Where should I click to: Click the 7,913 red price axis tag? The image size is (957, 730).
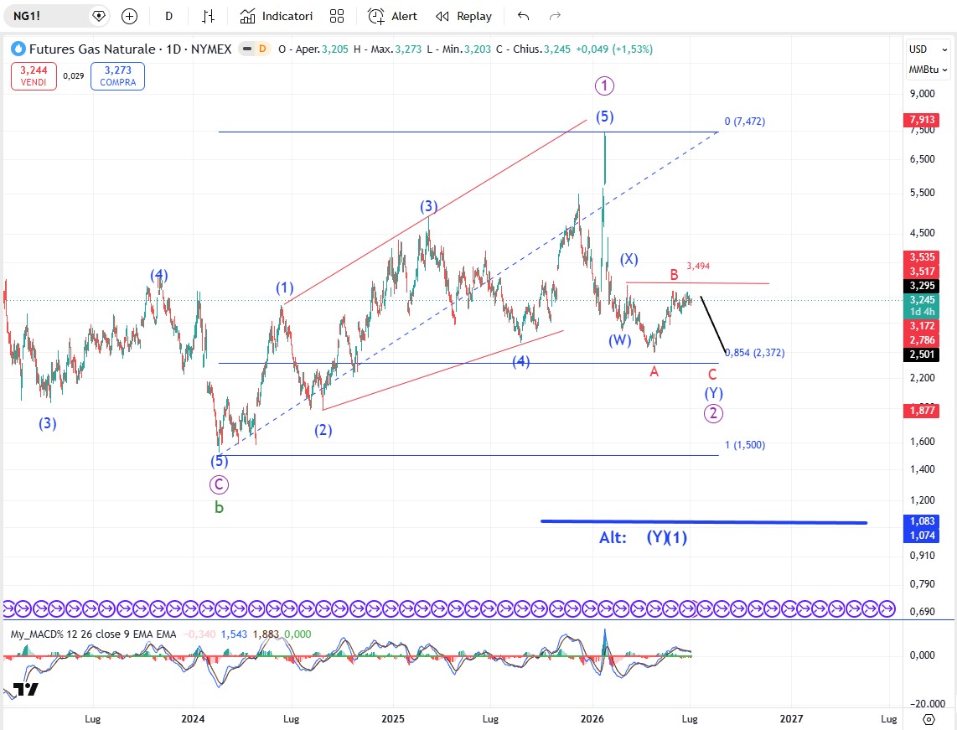(922, 120)
